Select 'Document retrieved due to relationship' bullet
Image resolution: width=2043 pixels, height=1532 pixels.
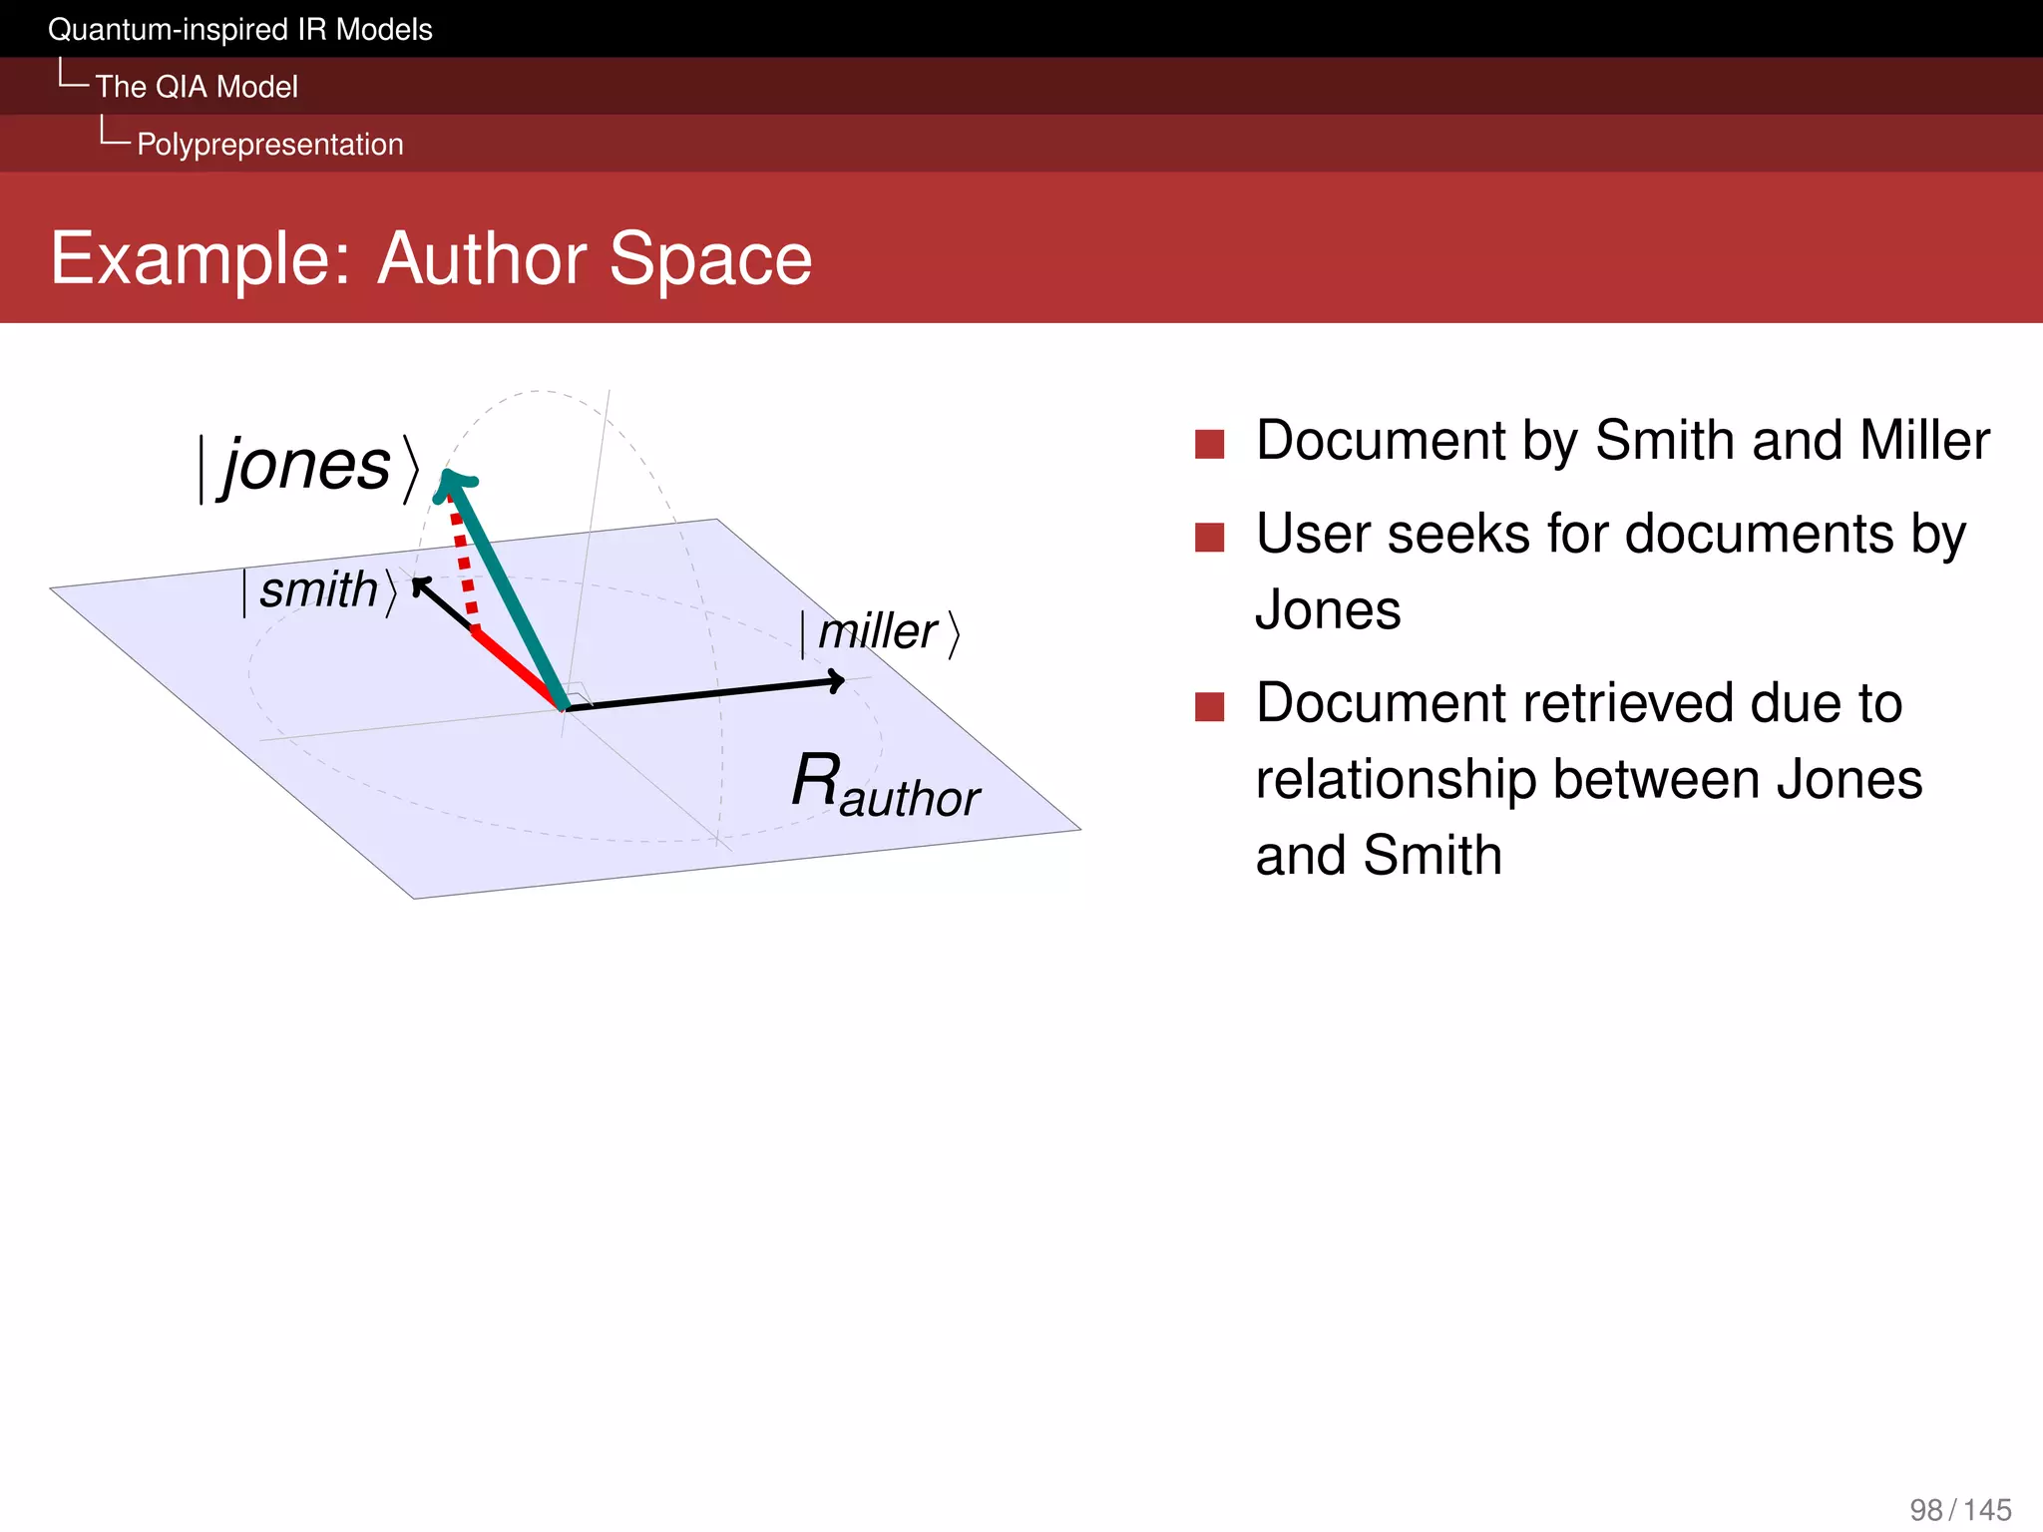[x=1588, y=778]
